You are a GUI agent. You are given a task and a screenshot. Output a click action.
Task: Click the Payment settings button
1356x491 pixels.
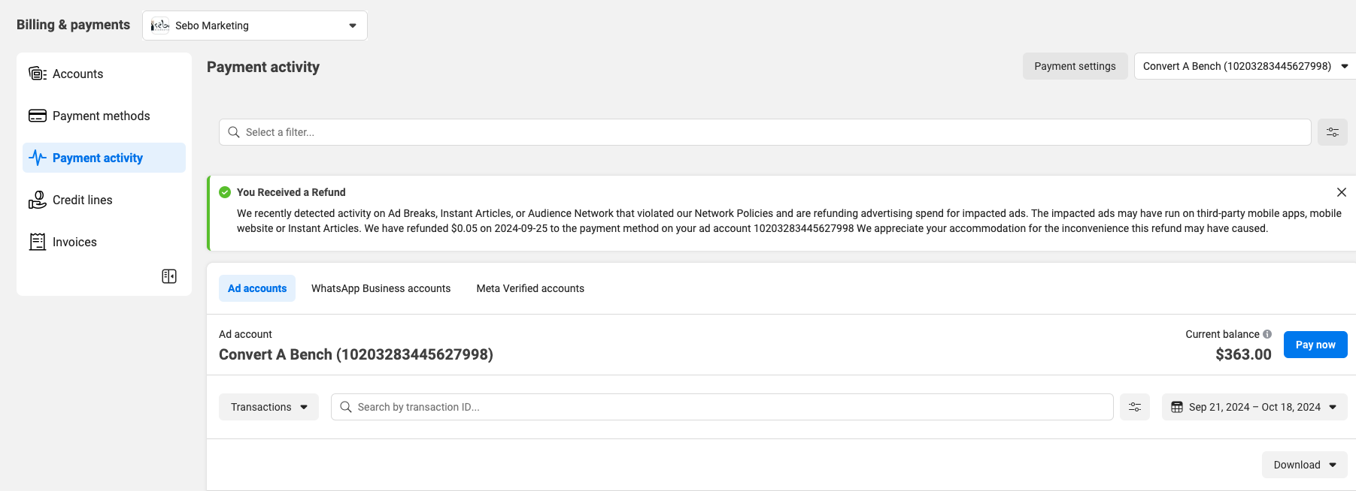pyautogui.click(x=1075, y=66)
